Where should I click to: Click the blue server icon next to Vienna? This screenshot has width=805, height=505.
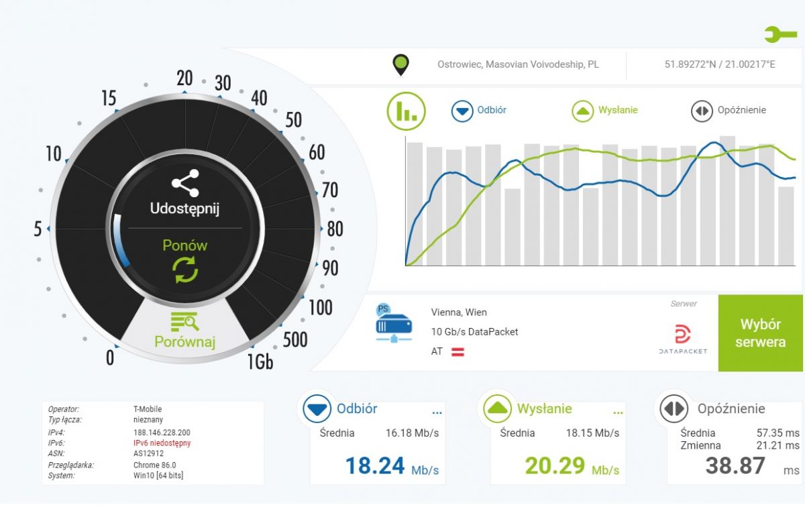(394, 323)
